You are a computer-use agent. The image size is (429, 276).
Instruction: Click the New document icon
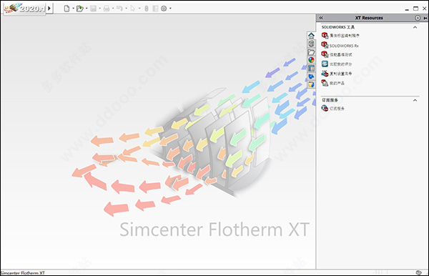(x=66, y=9)
